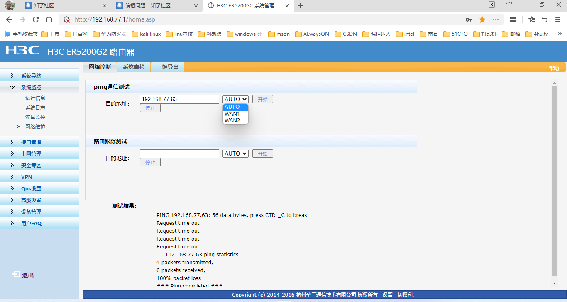
Task: Open the 华为防火墙 bookmark folder
Action: click(109, 34)
